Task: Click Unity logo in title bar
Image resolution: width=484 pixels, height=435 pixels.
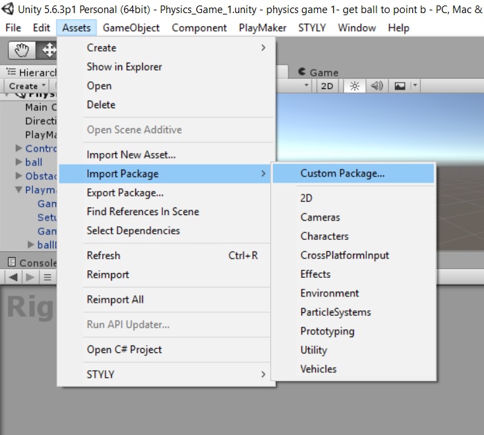Action: pyautogui.click(x=8, y=9)
